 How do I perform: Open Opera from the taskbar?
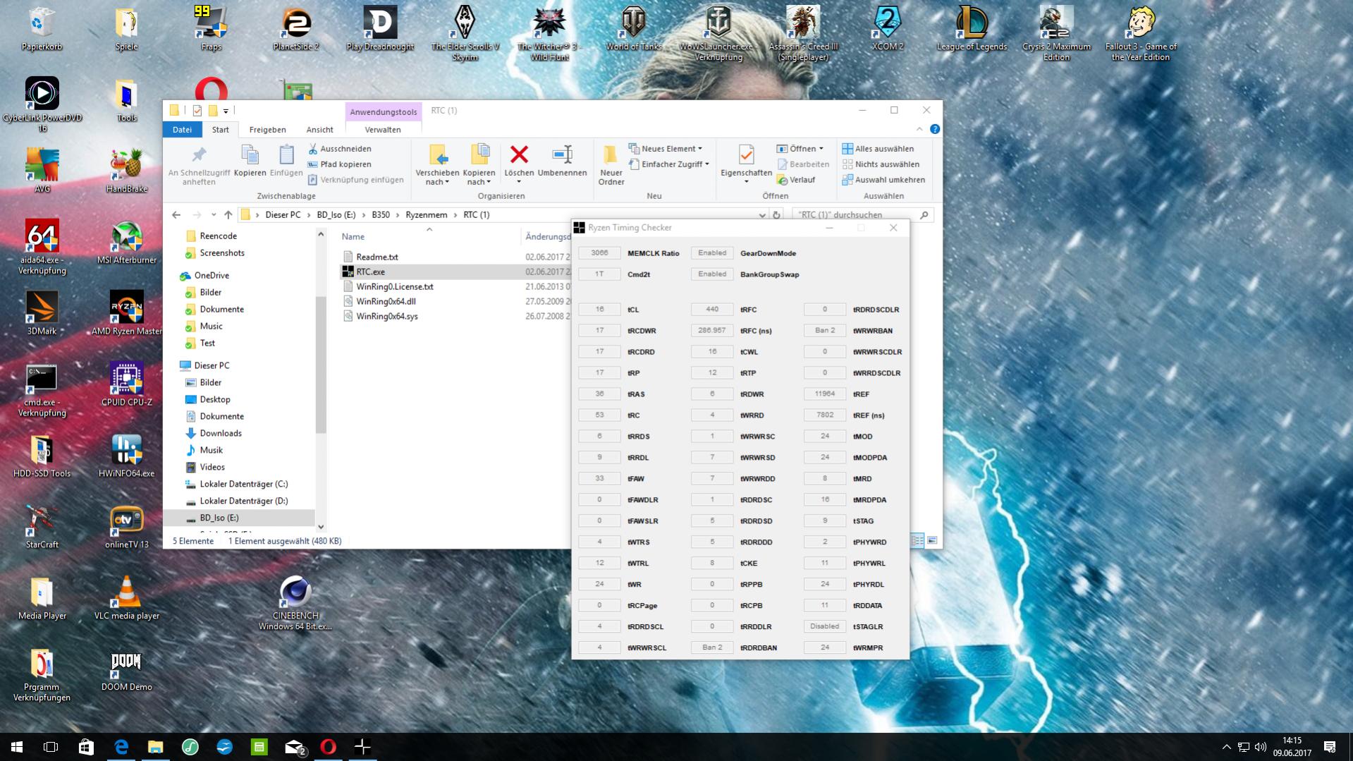click(x=328, y=747)
